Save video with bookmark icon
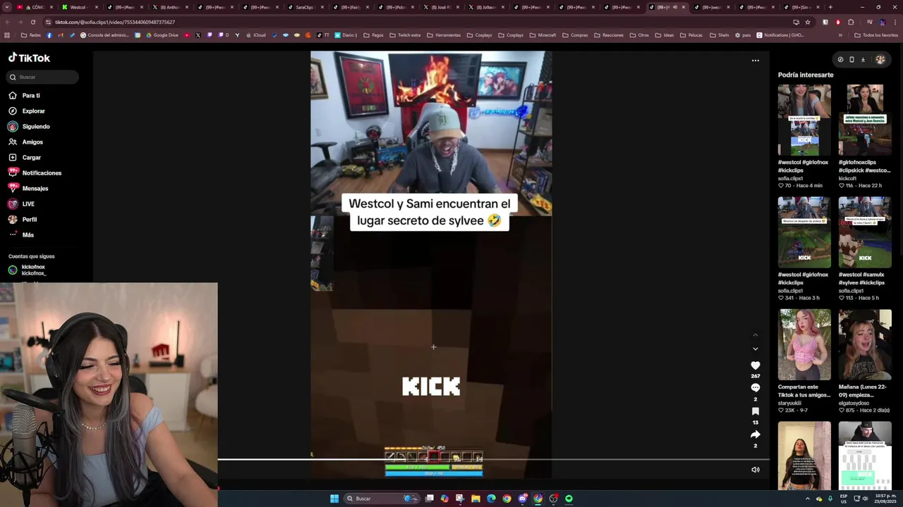 [x=755, y=411]
